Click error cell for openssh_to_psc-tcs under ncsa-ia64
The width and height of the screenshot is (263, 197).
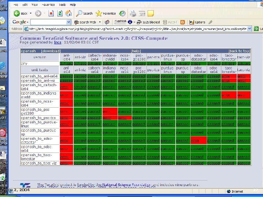click(x=125, y=118)
